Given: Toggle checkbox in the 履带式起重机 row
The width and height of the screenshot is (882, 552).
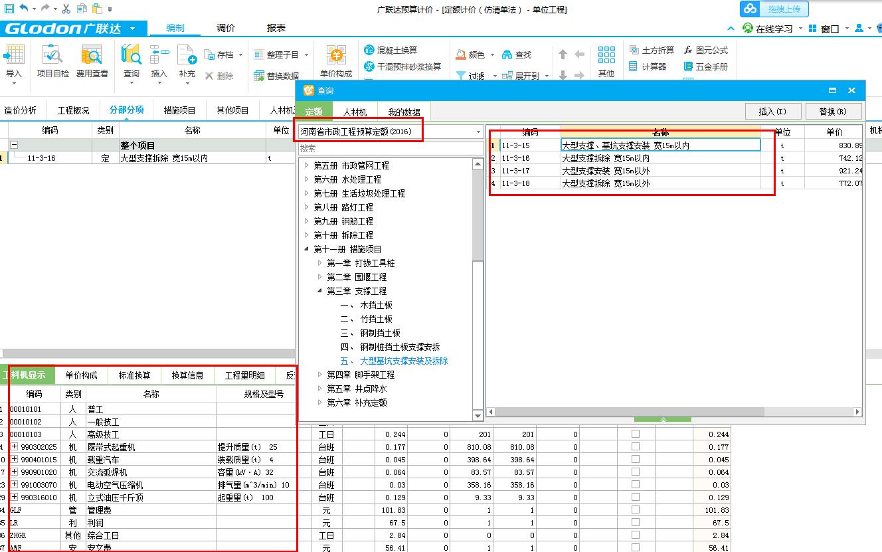Looking at the screenshot, I should (x=636, y=446).
